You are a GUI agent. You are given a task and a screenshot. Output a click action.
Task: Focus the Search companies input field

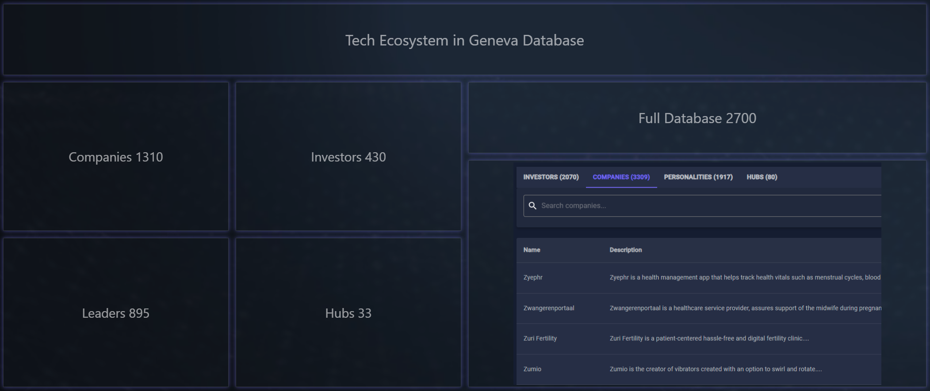click(x=708, y=206)
